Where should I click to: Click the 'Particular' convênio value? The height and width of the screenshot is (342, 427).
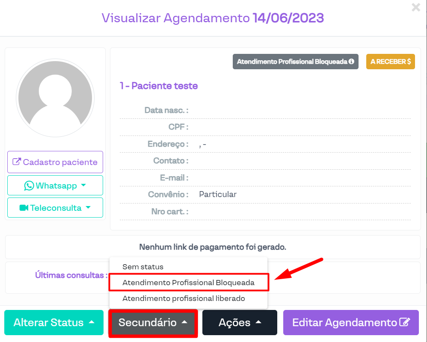[x=218, y=195]
